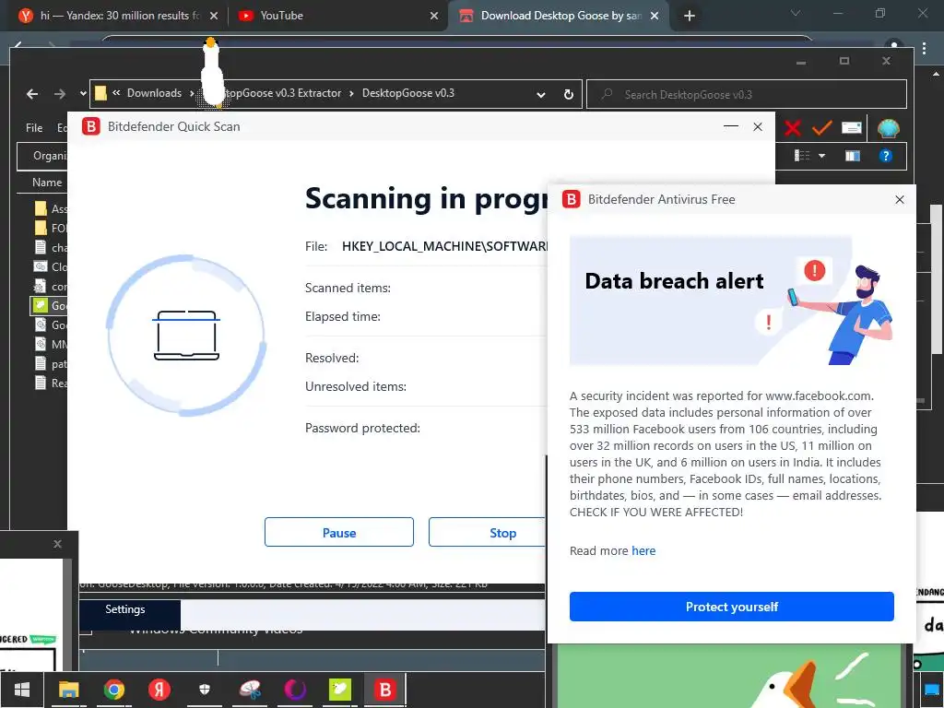Close the Bitdefender Quick Scan window
This screenshot has height=708, width=944.
pyautogui.click(x=758, y=126)
